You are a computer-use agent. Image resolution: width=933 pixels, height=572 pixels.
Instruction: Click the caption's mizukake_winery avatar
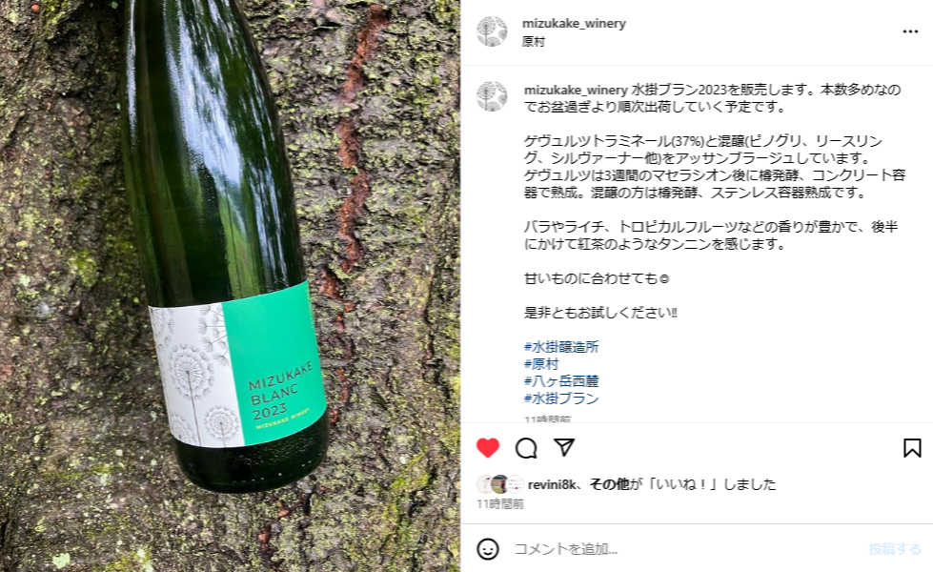pyautogui.click(x=492, y=96)
